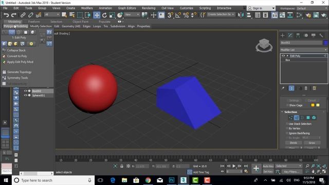Switch to the Freeform ribbon tab
The width and height of the screenshot is (329, 185).
coord(34,22)
